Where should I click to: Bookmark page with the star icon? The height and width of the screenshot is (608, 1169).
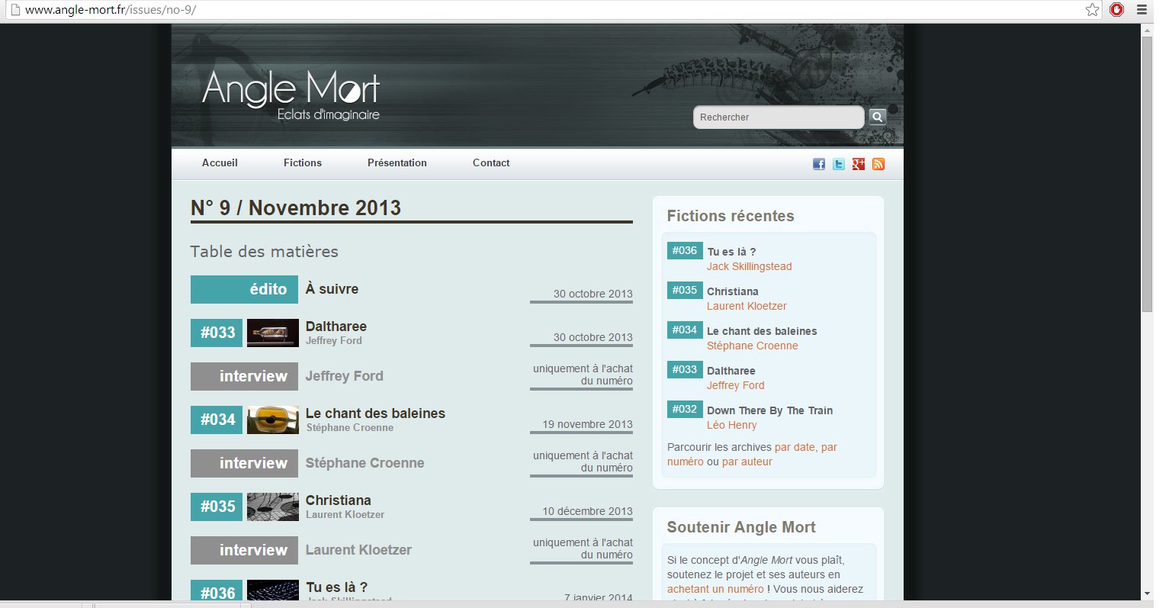click(x=1092, y=10)
